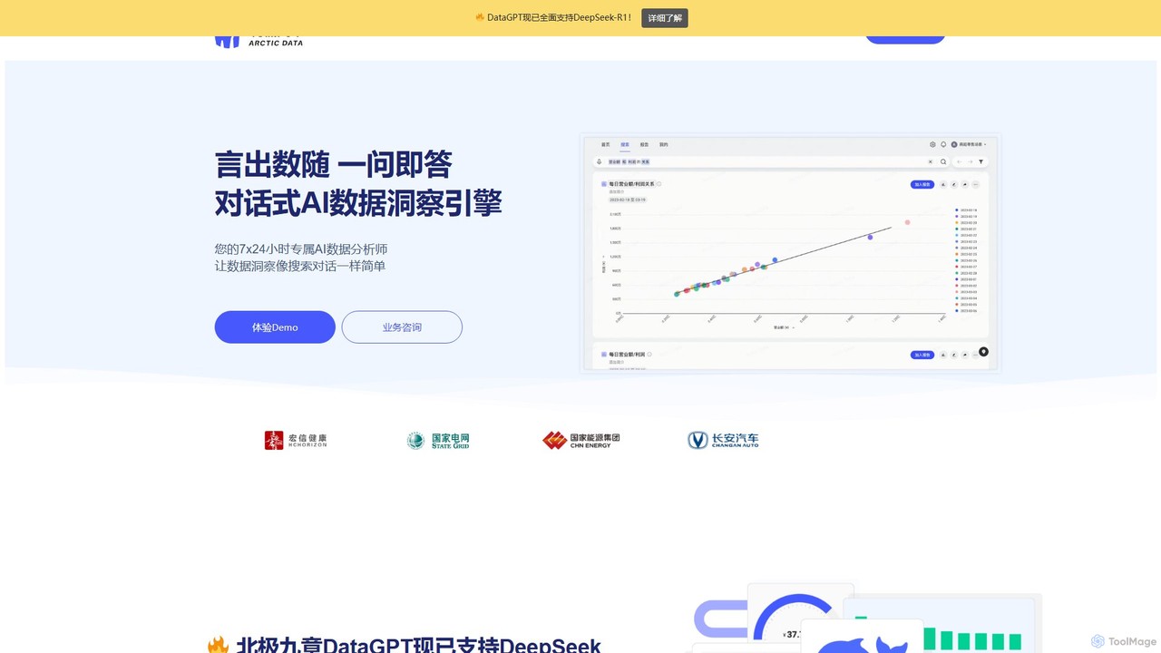
Task: Click the forward arrow beside the search bar
Action: tap(971, 161)
